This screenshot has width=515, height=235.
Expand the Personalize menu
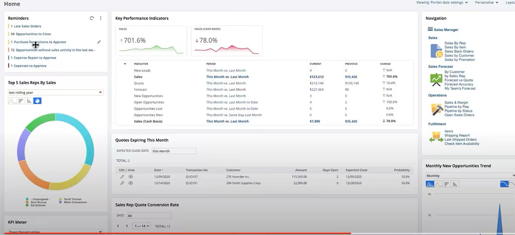coord(487,3)
